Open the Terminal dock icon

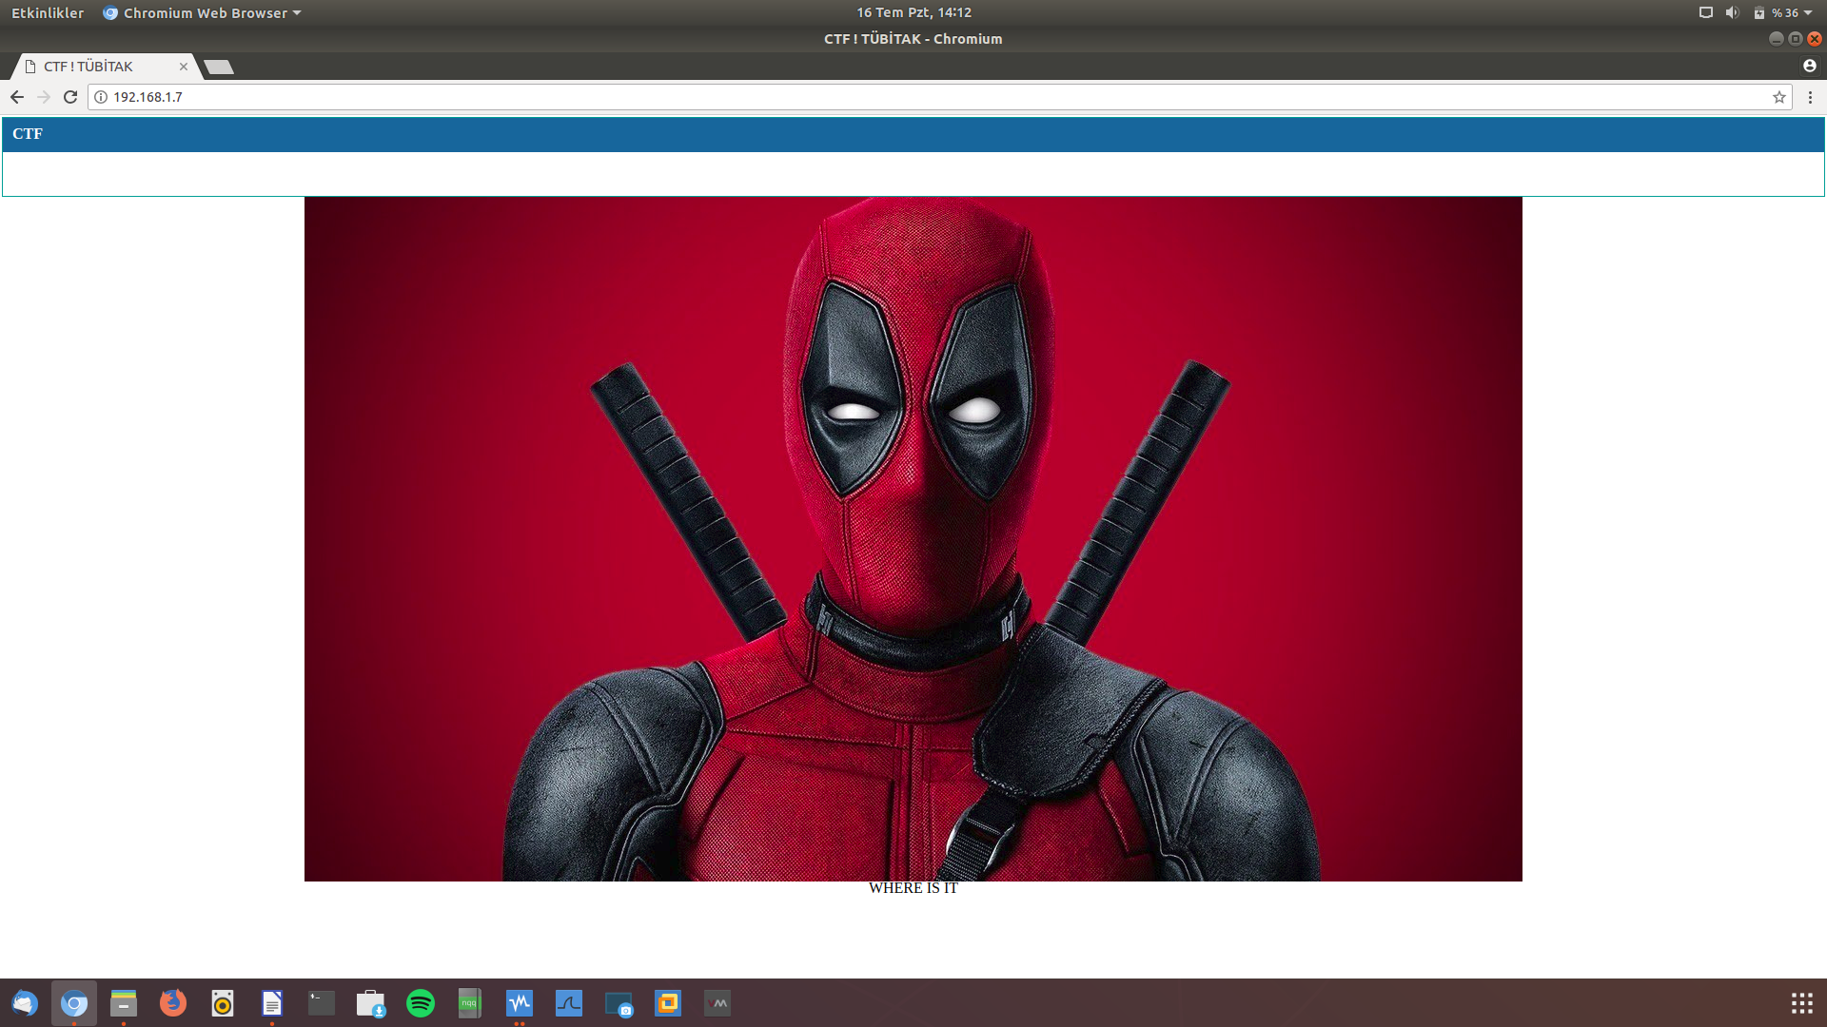(x=322, y=1003)
